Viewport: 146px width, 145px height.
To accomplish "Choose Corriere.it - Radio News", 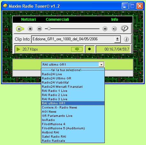I will (73, 108).
